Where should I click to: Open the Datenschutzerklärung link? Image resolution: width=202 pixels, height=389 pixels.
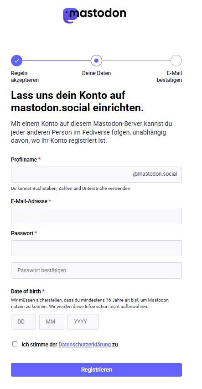84,344
